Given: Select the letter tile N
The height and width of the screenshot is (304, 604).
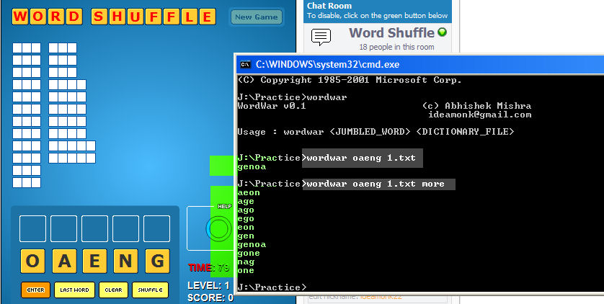Looking at the screenshot, I should [x=125, y=261].
